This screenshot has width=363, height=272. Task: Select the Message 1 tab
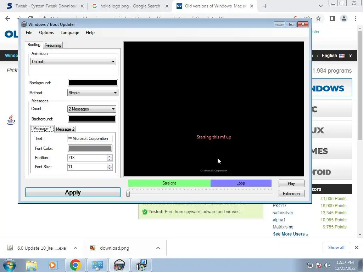tap(43, 129)
